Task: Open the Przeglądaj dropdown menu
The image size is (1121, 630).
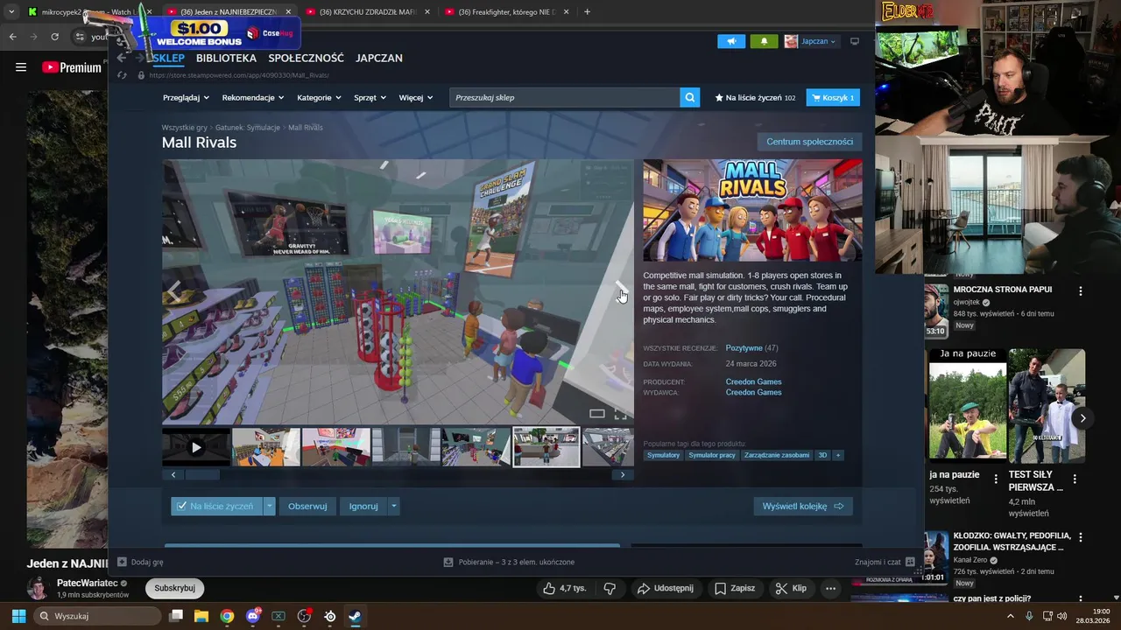Action: click(x=186, y=97)
